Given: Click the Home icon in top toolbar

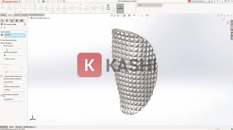Looking at the screenshot, I should (x=26, y=1).
